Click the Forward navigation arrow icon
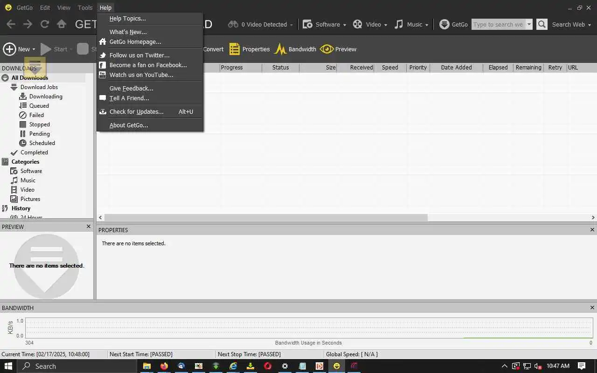This screenshot has width=597, height=373. click(x=28, y=24)
